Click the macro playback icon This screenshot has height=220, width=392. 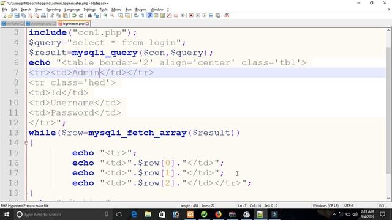pos(204,15)
